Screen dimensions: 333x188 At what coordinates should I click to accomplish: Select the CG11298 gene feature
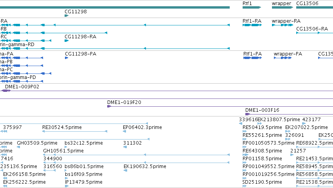tap(67, 16)
